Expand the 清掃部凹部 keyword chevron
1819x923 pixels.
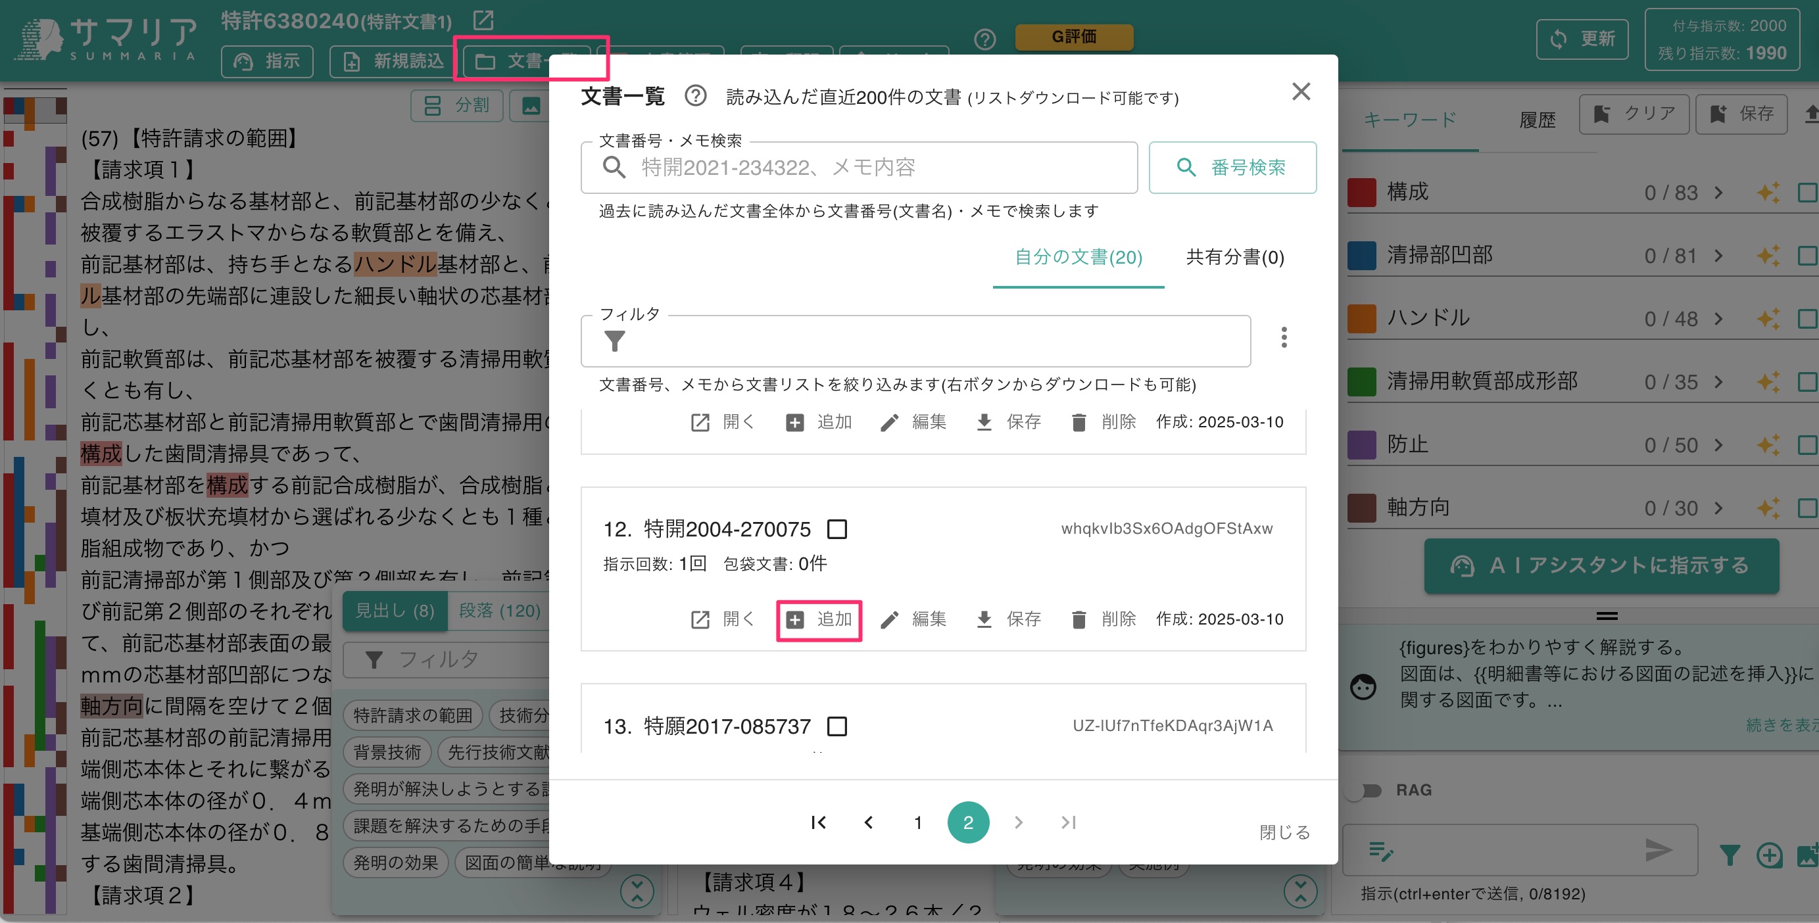click(1718, 256)
